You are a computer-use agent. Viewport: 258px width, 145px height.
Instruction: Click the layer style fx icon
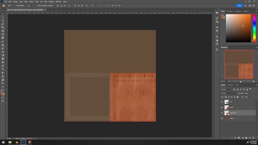pos(235,138)
